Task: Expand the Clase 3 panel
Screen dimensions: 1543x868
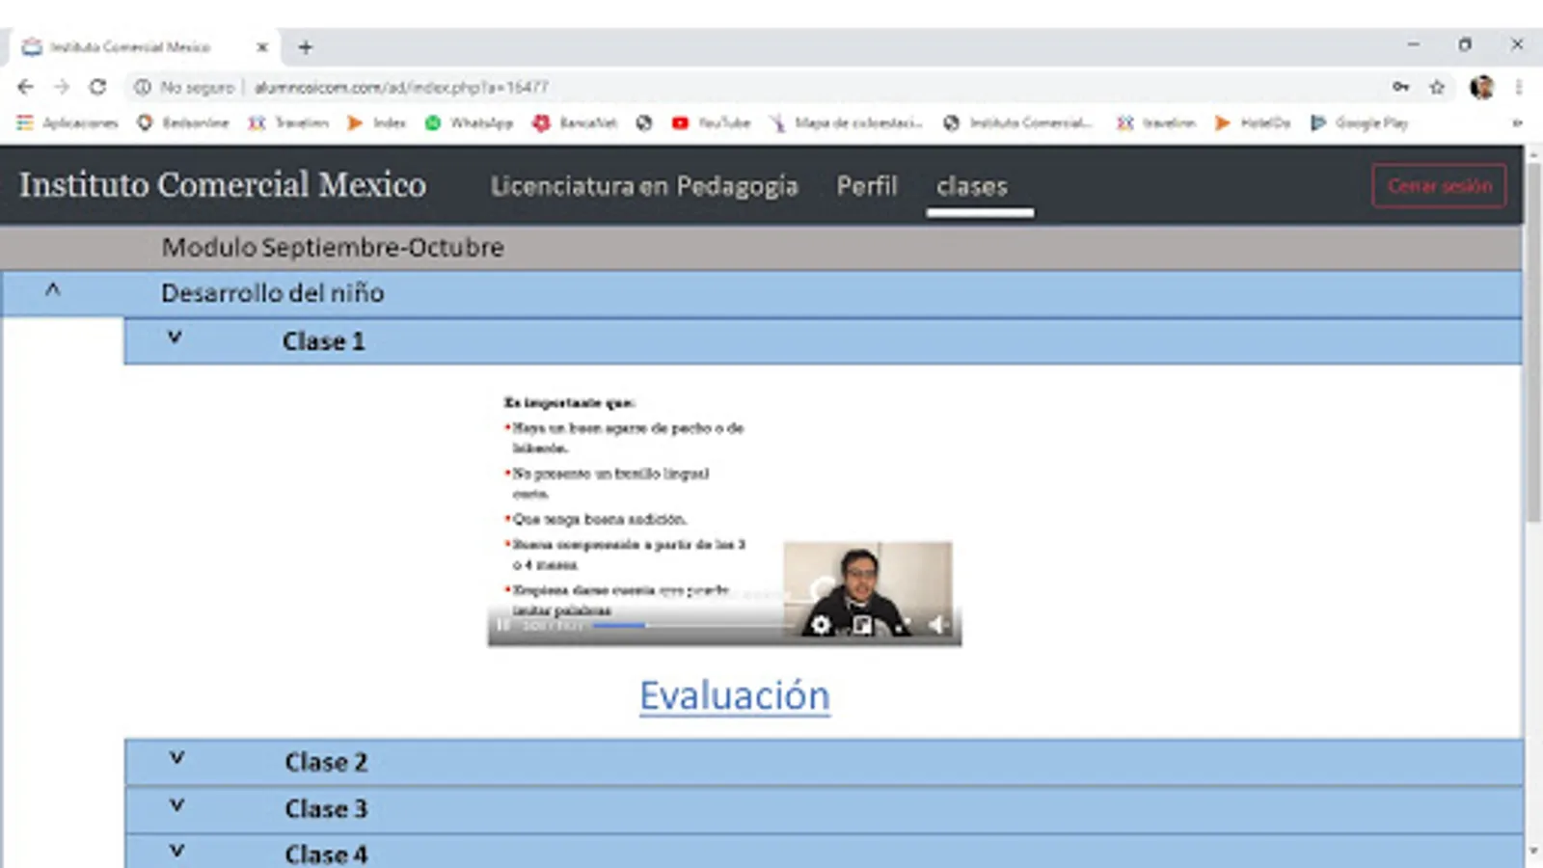Action: pos(176,805)
